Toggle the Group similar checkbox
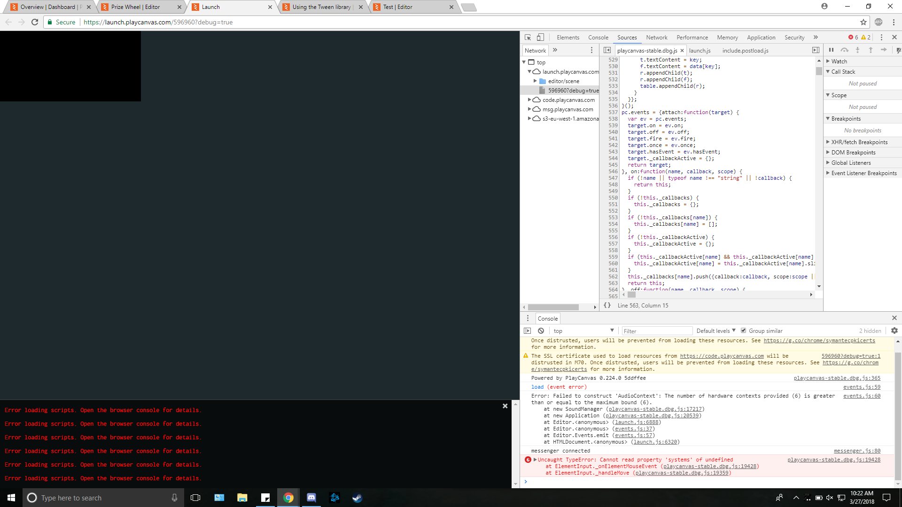This screenshot has height=507, width=902. tap(743, 330)
